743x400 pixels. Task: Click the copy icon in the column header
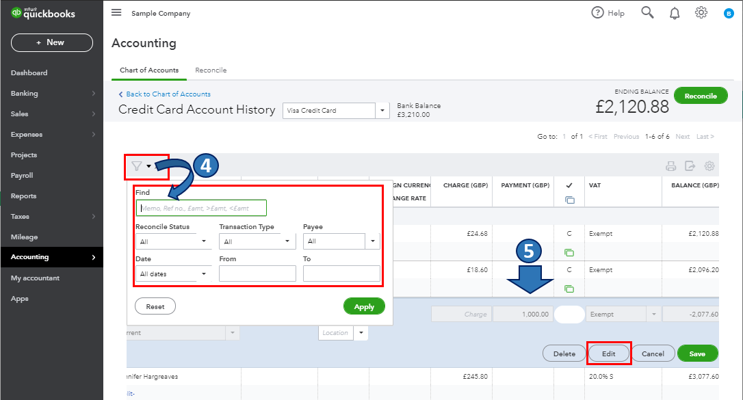point(570,200)
